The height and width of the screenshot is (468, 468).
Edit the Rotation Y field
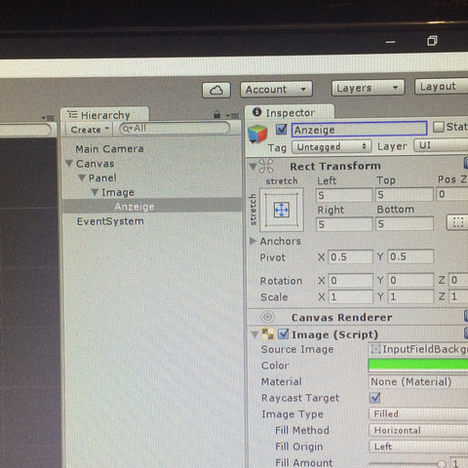tap(410, 280)
